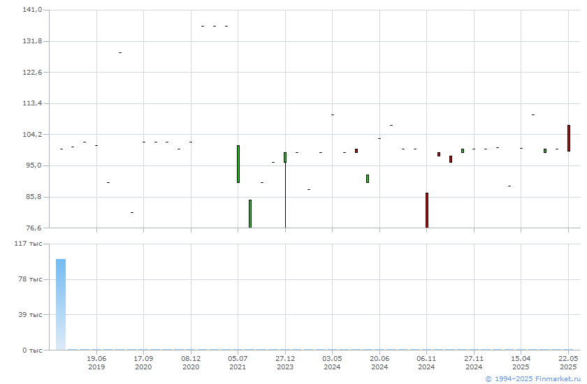Click the 122,6 price axis label
The image size is (587, 384).
pos(32,72)
